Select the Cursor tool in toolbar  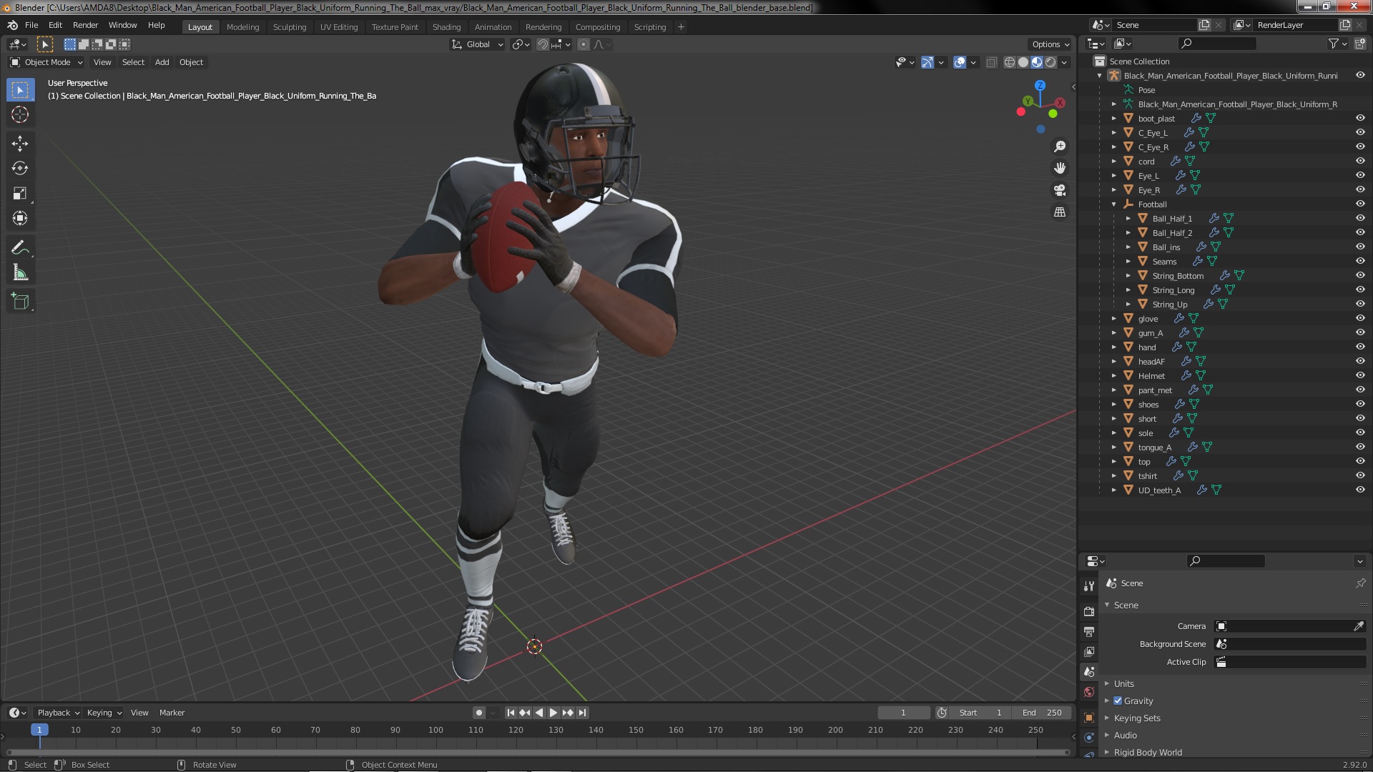[x=20, y=114]
